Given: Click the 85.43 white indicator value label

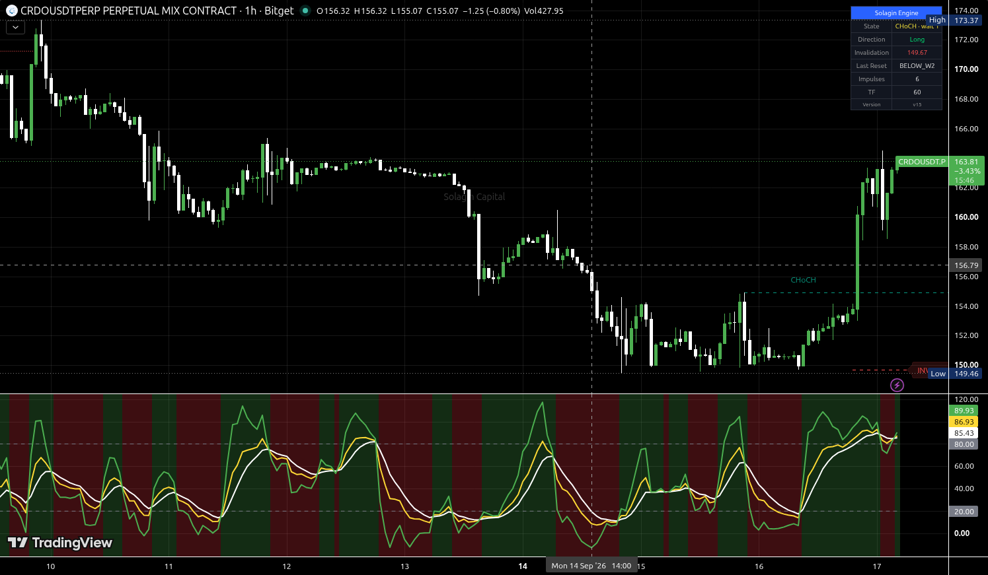Looking at the screenshot, I should coord(964,433).
